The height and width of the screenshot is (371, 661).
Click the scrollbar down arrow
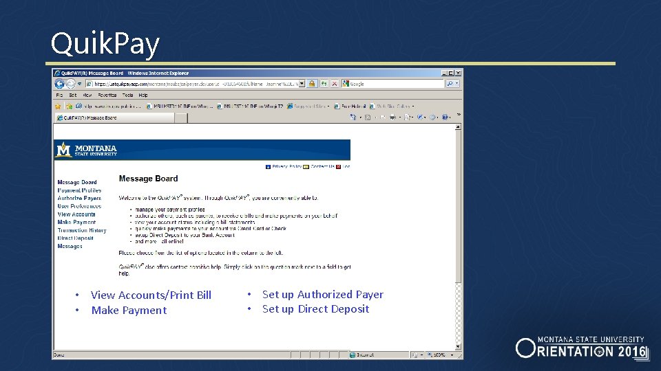(459, 347)
